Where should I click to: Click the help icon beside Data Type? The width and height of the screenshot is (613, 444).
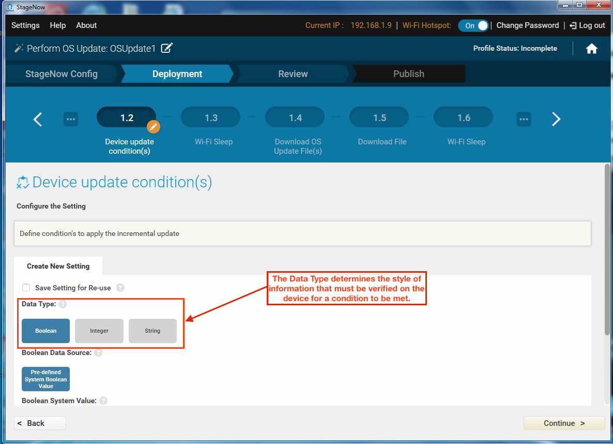click(x=63, y=304)
